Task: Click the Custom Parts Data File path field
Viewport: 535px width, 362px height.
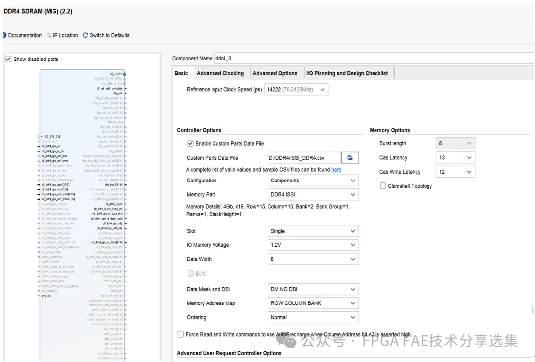Action: click(x=304, y=157)
